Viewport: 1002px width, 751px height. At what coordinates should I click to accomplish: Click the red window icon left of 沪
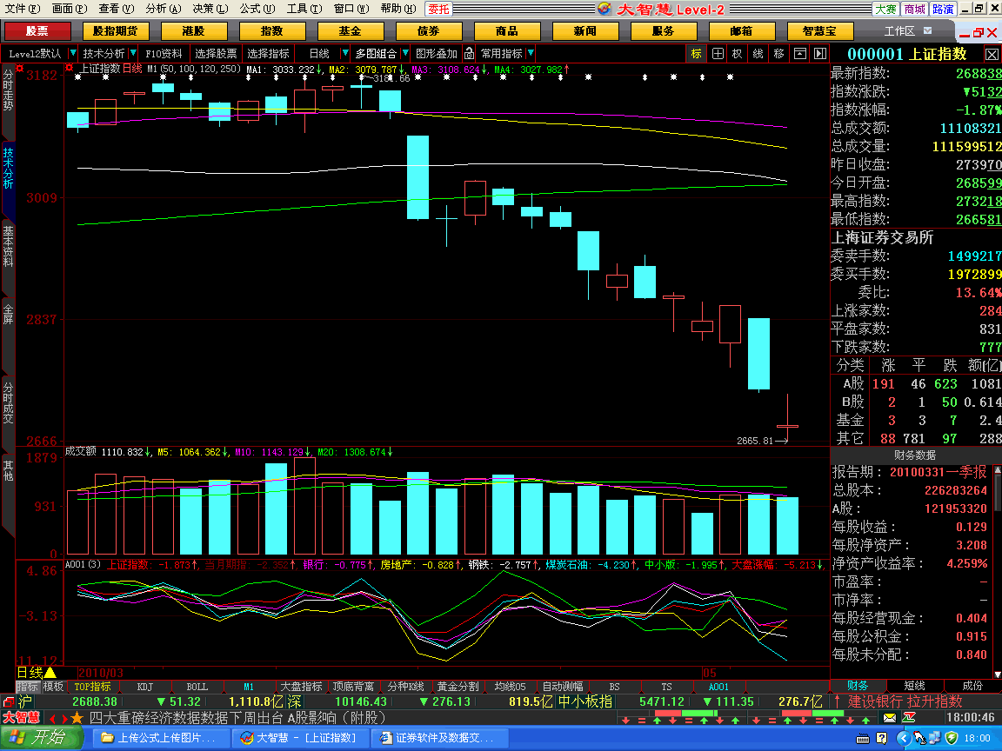tap(8, 701)
